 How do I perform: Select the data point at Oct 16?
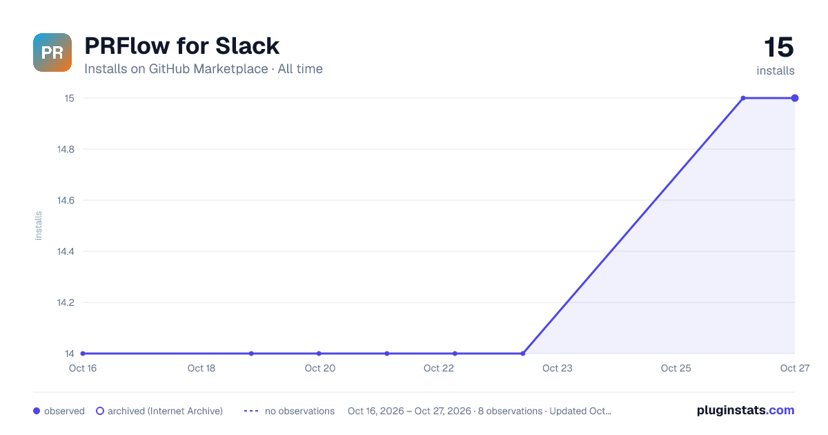(x=83, y=354)
